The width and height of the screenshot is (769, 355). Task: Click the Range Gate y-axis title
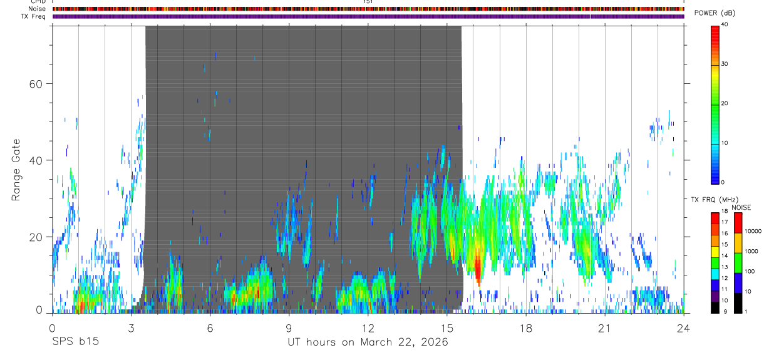[x=16, y=170]
